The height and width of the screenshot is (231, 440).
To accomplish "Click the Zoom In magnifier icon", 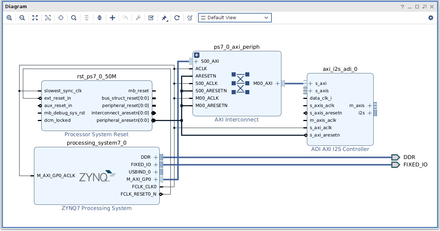I will pyautogui.click(x=9, y=18).
